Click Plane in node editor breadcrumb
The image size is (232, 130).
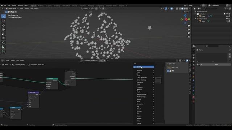(7, 65)
